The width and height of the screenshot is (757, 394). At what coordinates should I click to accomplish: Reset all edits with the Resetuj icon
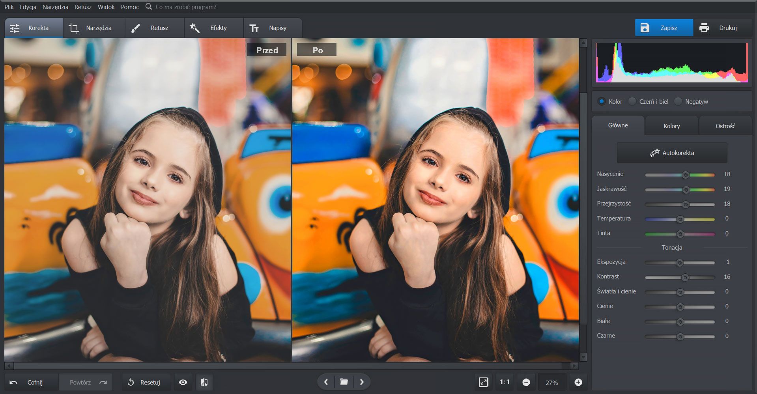[130, 382]
